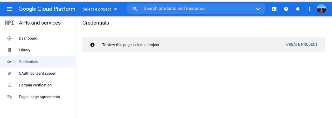Image resolution: width=332 pixels, height=119 pixels.
Task: Click the search magnifier icon
Action: [x=135, y=9]
